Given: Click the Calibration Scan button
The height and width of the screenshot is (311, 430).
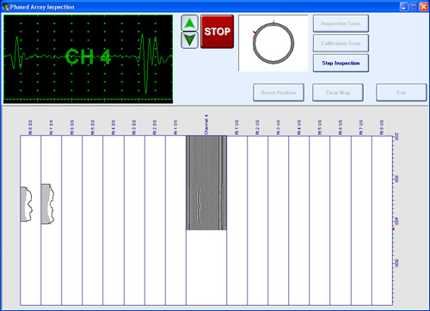Looking at the screenshot, I should click(x=341, y=43).
